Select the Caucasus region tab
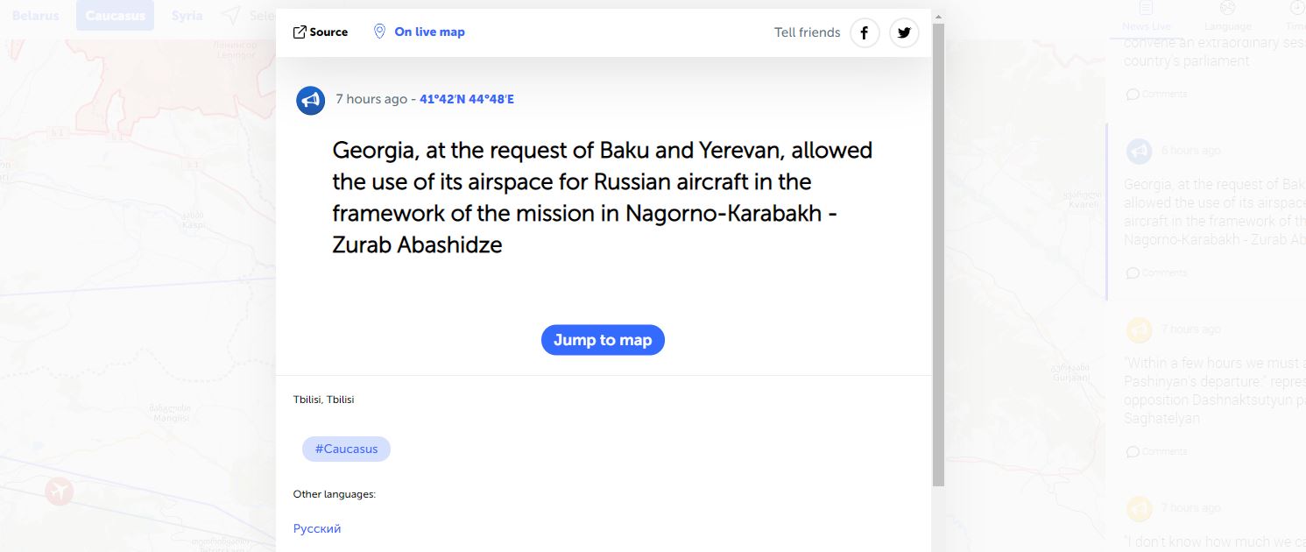Screen dimensions: 1306x552 [x=115, y=16]
